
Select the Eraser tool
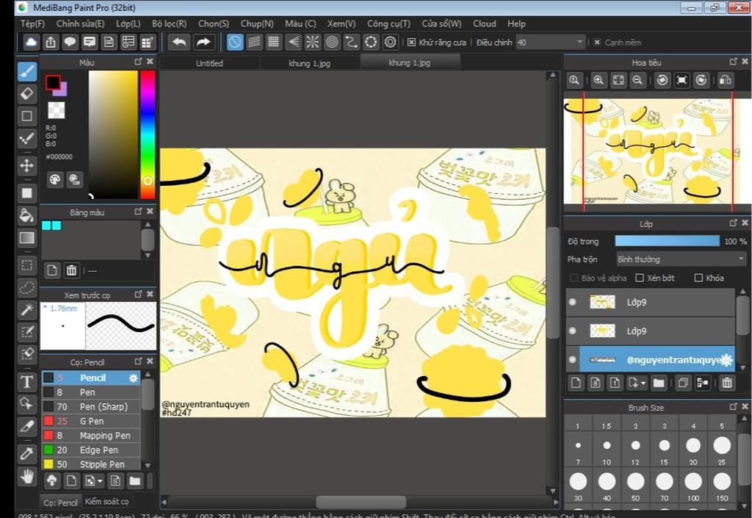[x=27, y=93]
